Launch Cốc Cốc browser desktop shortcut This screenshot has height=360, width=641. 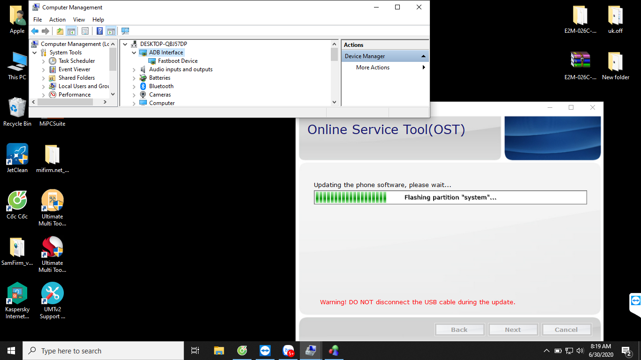coord(17,204)
